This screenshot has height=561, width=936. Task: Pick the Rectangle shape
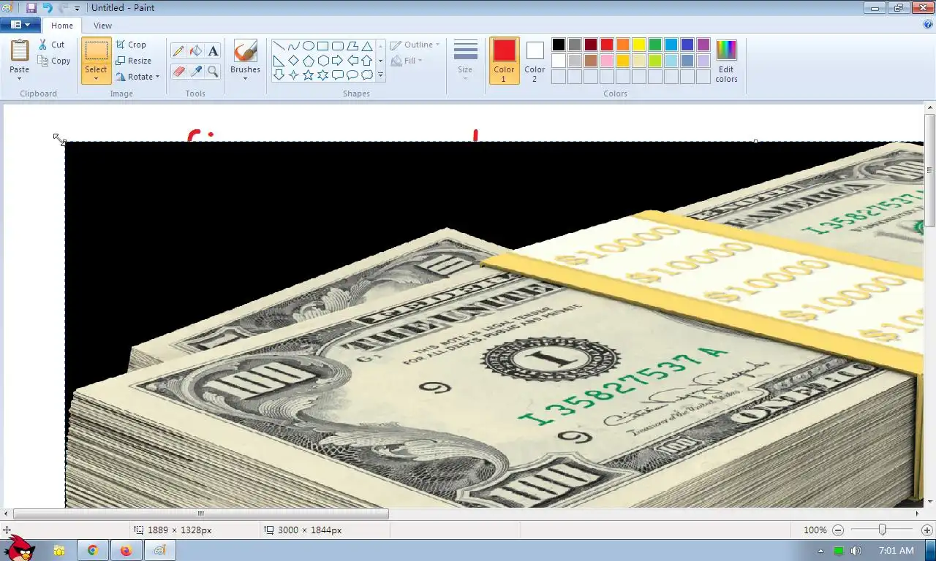coord(322,45)
